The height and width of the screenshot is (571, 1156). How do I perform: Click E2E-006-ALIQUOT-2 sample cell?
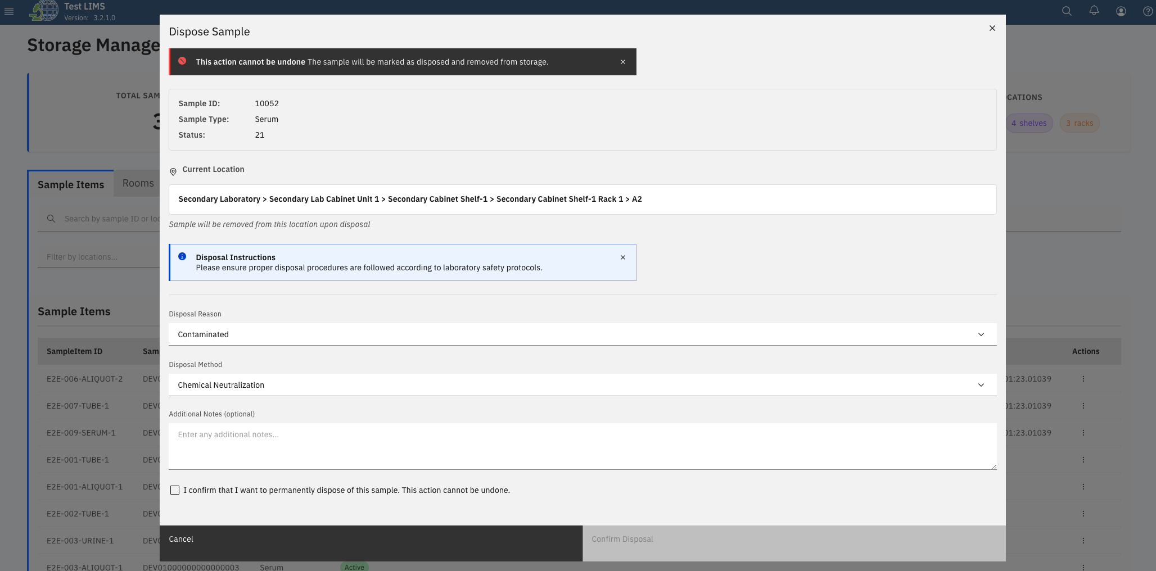(84, 379)
